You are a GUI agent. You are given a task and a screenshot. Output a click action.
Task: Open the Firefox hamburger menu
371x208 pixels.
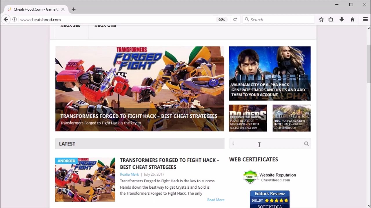(x=365, y=20)
